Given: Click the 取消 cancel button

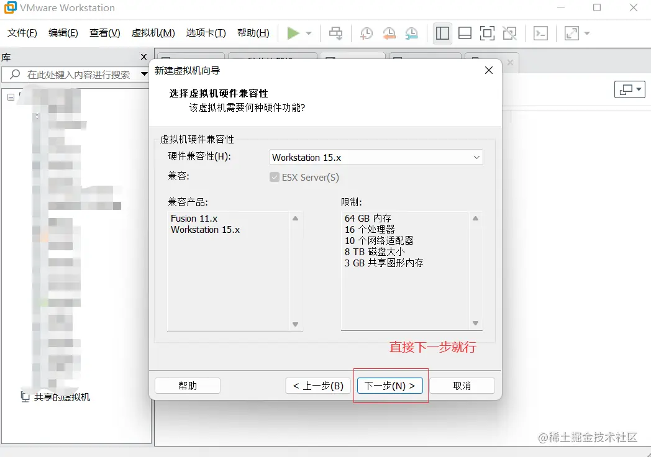Looking at the screenshot, I should [462, 386].
